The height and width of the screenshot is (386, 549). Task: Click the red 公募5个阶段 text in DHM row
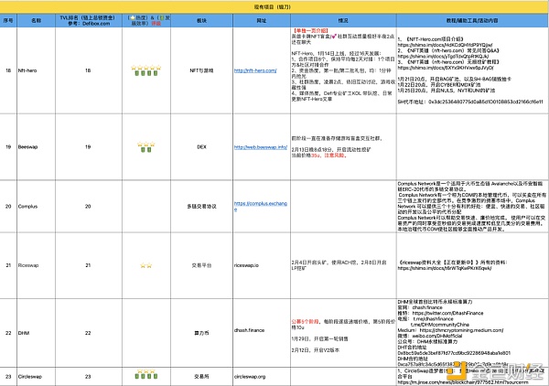[305, 321]
